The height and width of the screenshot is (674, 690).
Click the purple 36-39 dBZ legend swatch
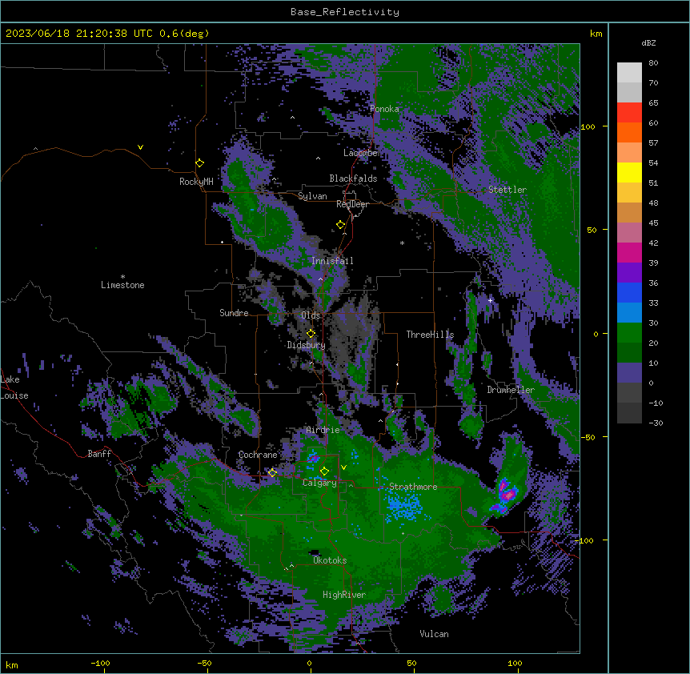(x=629, y=273)
